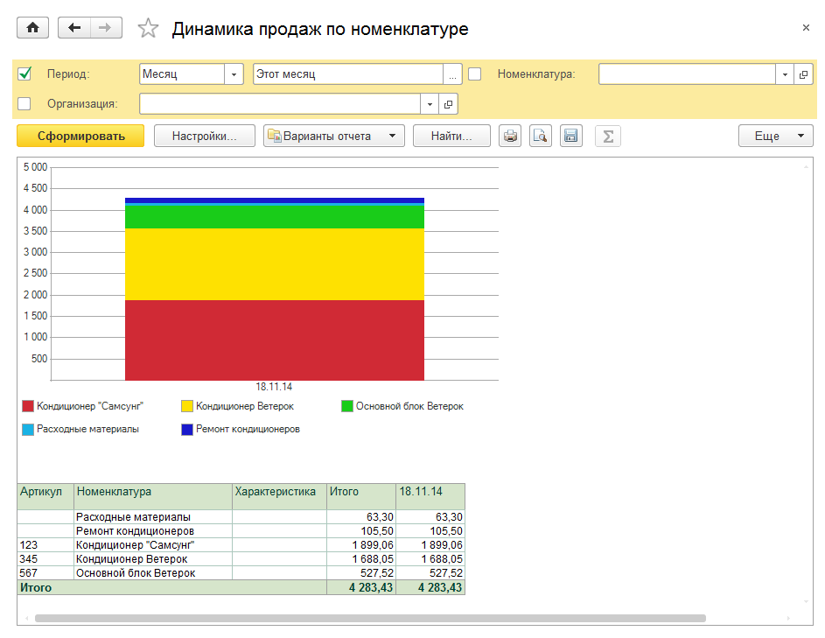Enable the Организация checkbox

(24, 104)
